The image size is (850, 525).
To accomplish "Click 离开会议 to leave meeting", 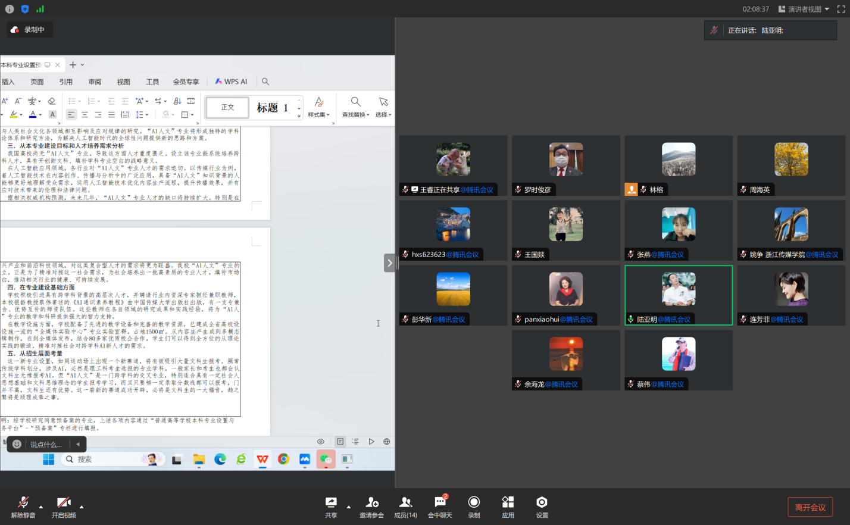I will (810, 507).
